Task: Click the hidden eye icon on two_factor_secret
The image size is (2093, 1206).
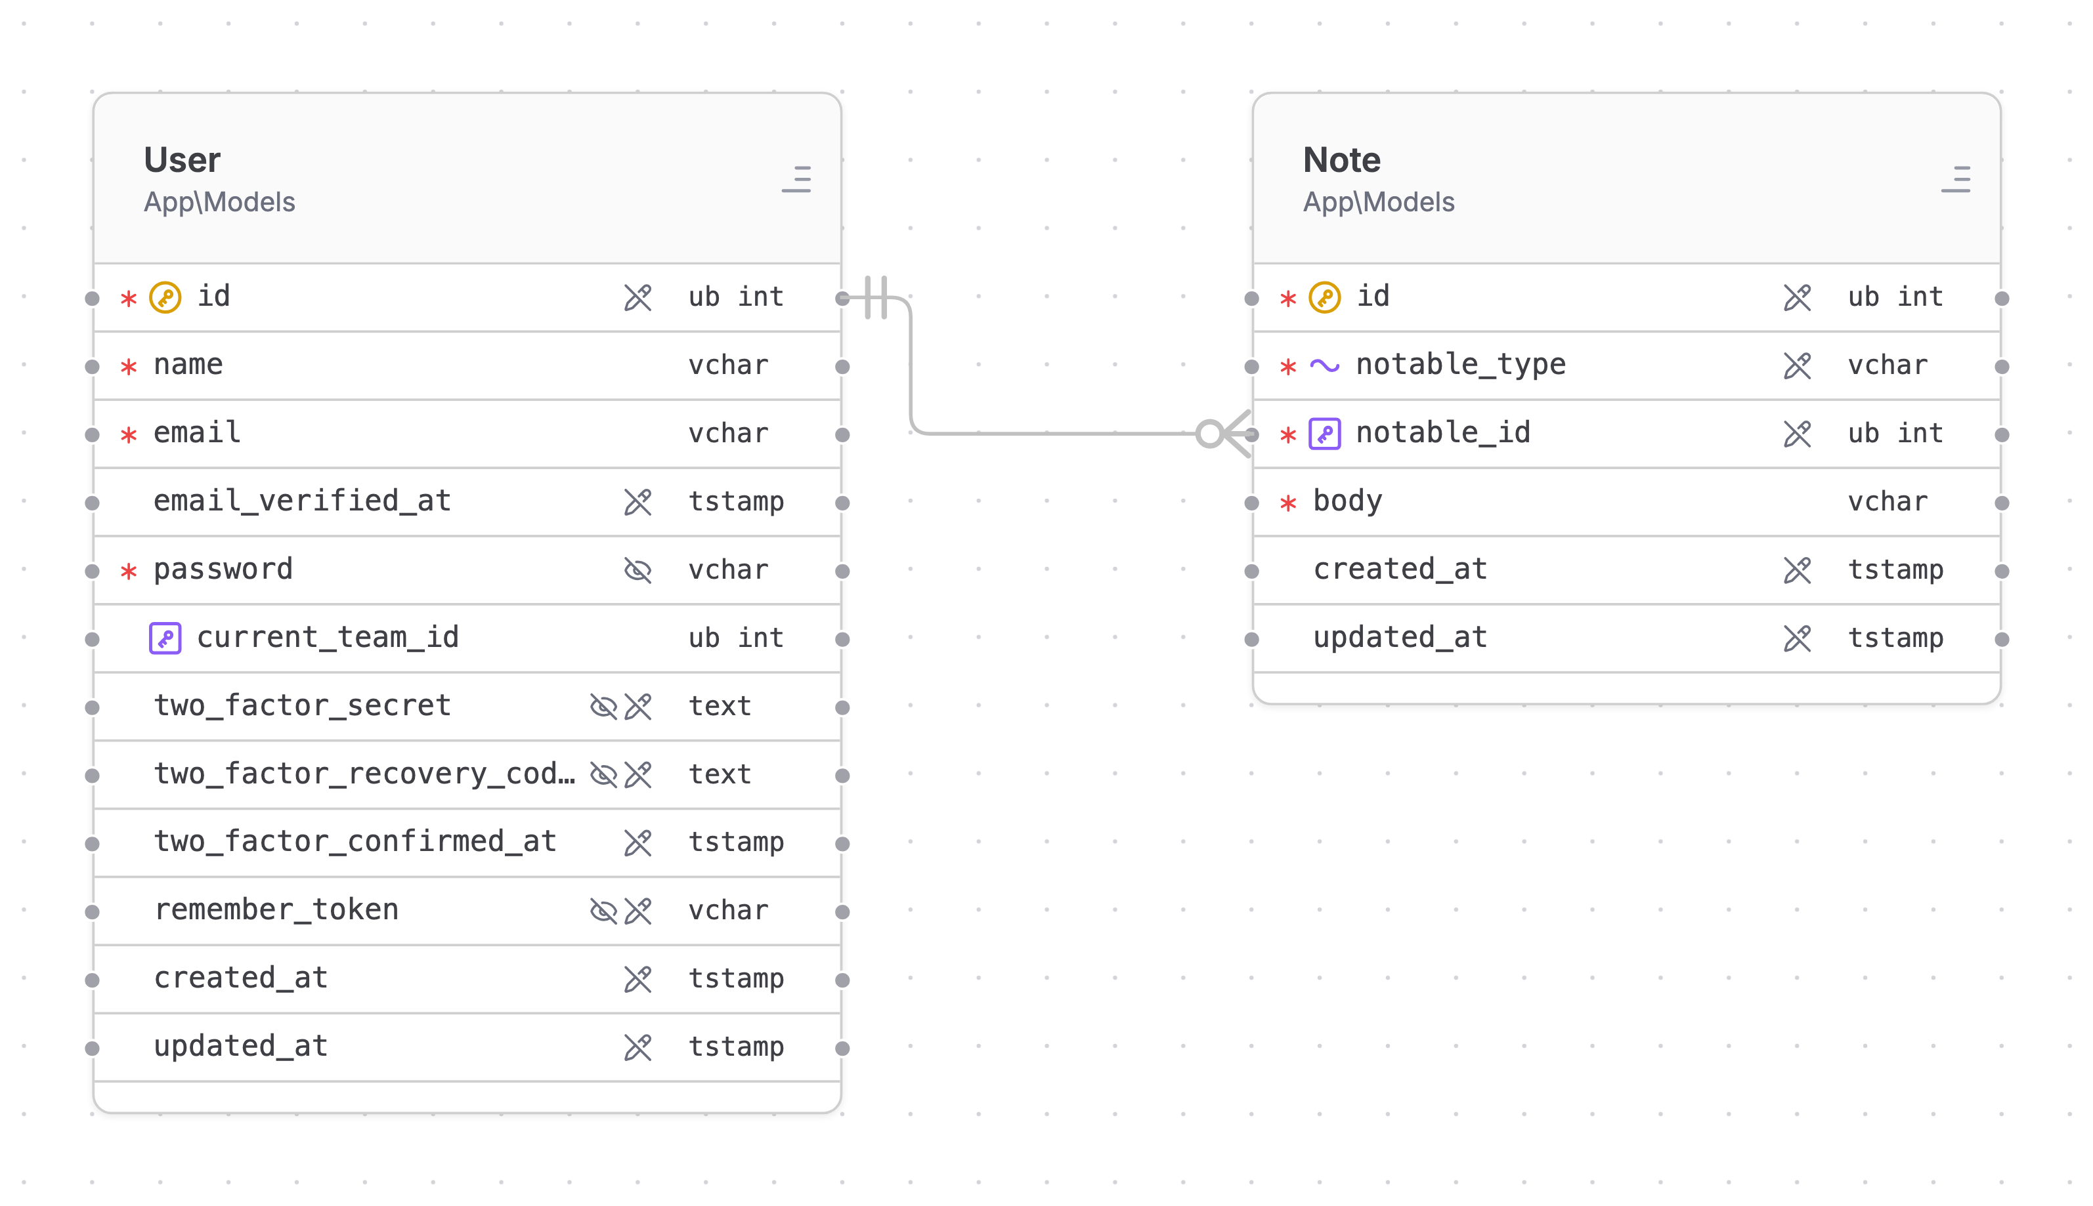Action: coord(603,707)
